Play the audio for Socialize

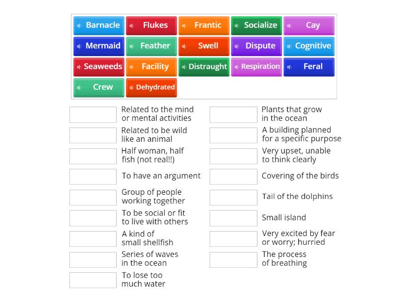236,25
